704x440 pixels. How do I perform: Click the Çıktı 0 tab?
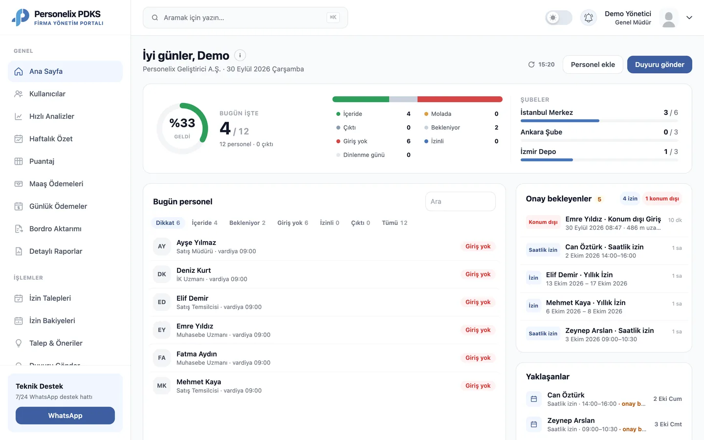point(361,223)
